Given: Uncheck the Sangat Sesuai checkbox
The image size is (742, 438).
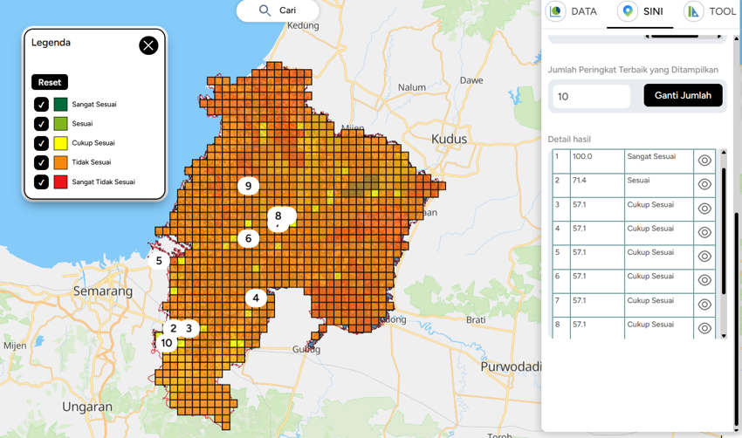Looking at the screenshot, I should (41, 104).
